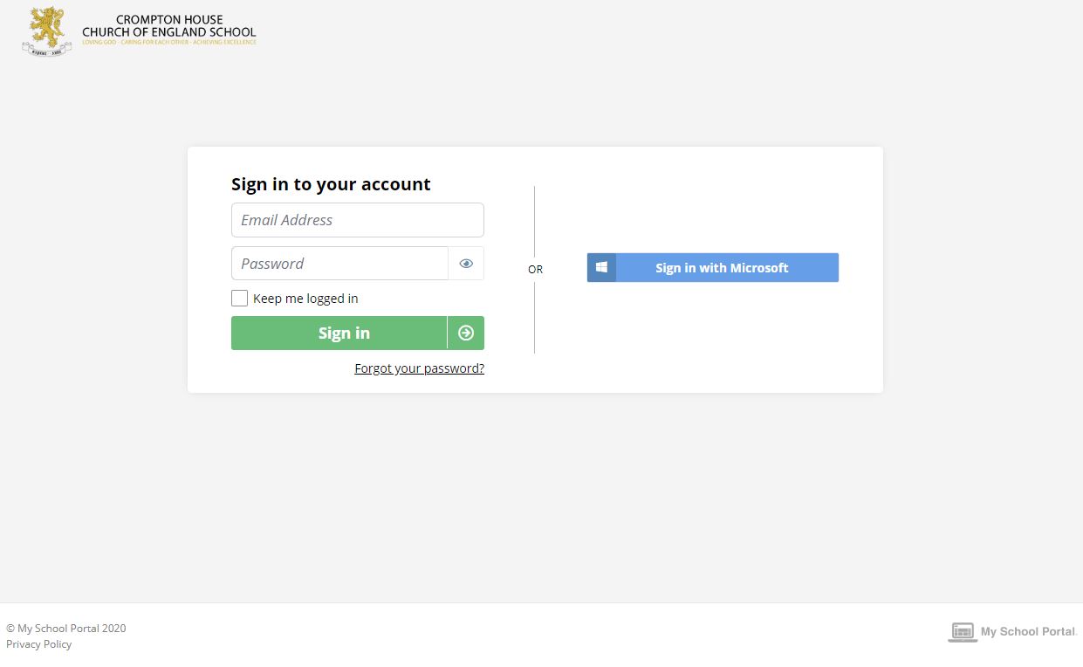Show password using the eye icon

click(466, 264)
